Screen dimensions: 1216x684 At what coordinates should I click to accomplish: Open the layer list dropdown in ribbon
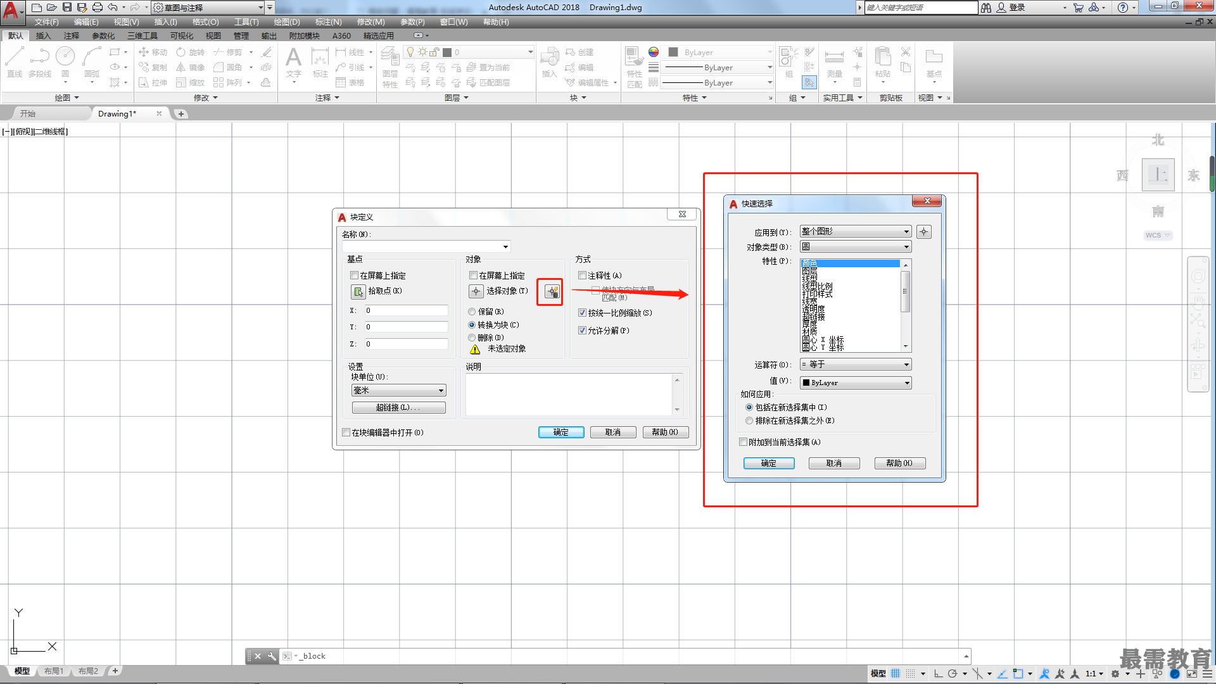pyautogui.click(x=530, y=52)
